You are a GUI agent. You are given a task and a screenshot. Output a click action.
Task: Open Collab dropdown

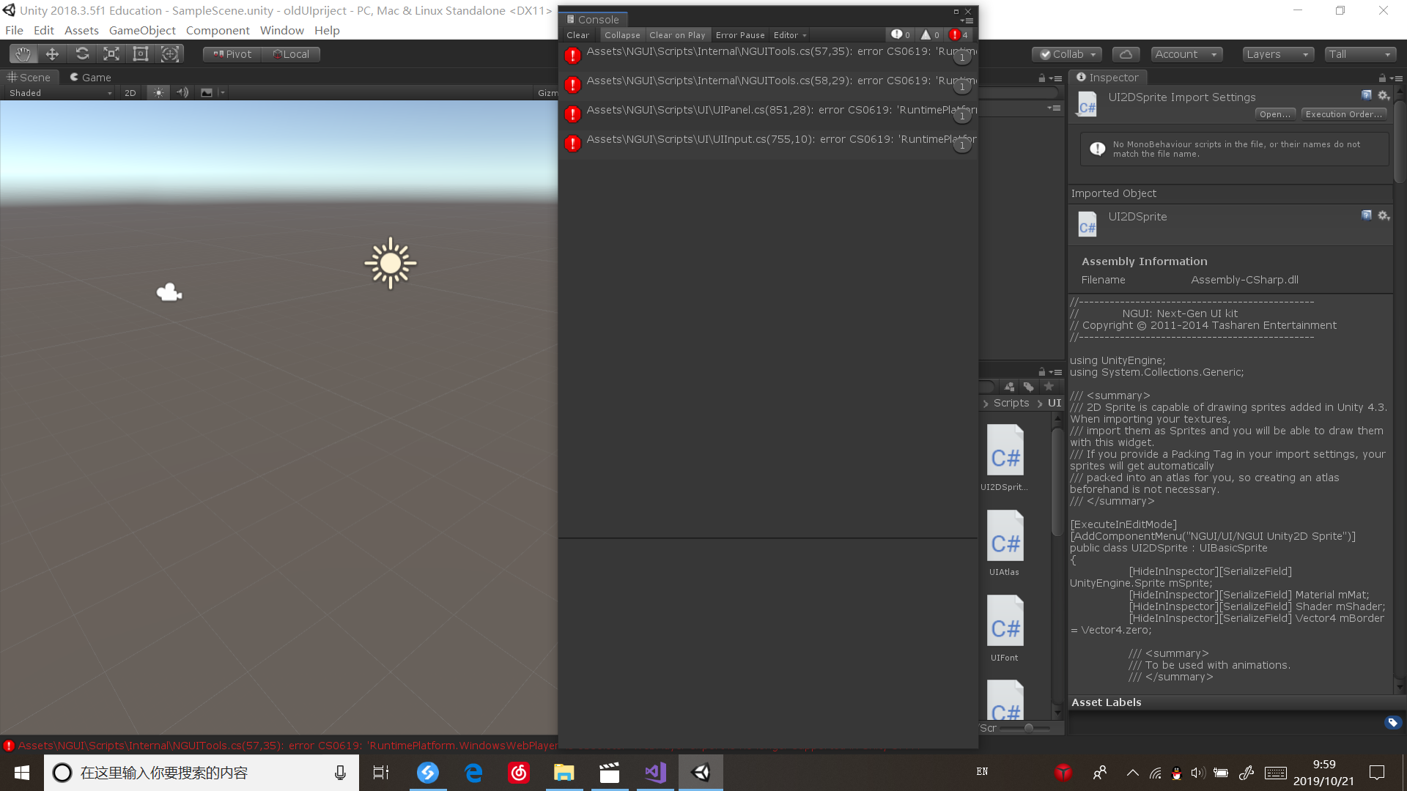[x=1067, y=54]
